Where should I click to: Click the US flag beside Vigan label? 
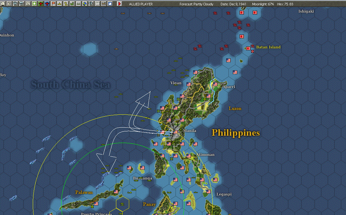(x=189, y=84)
